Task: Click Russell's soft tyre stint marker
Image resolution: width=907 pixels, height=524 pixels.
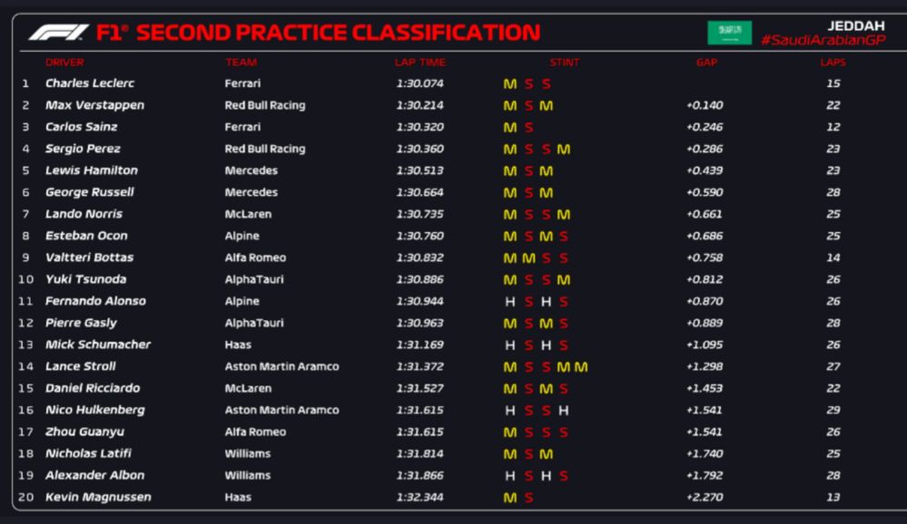Action: 528,193
